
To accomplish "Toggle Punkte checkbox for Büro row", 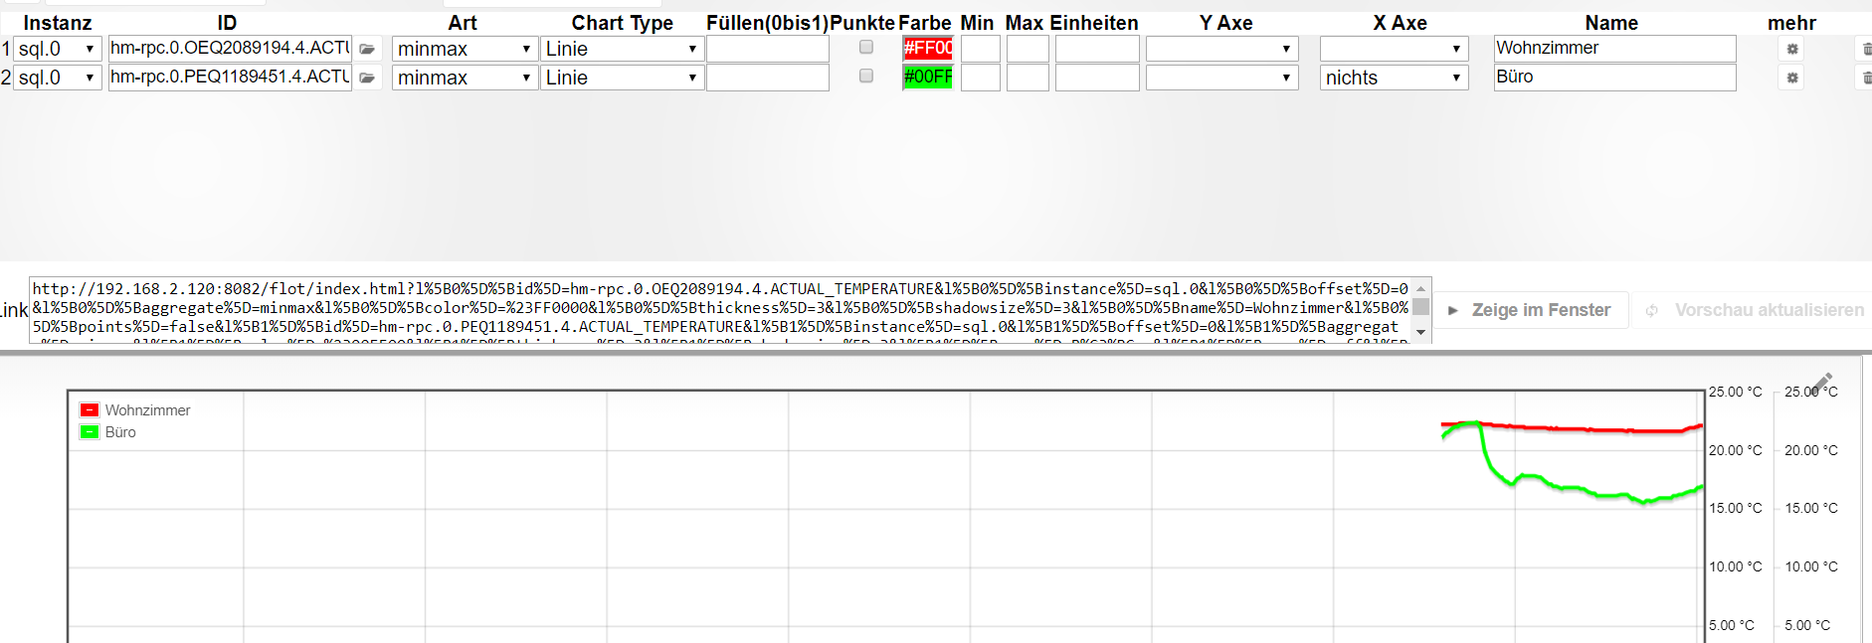I will tap(866, 76).
